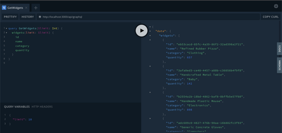
Task: Add a new tab with the plus icon
Action: 36,8
